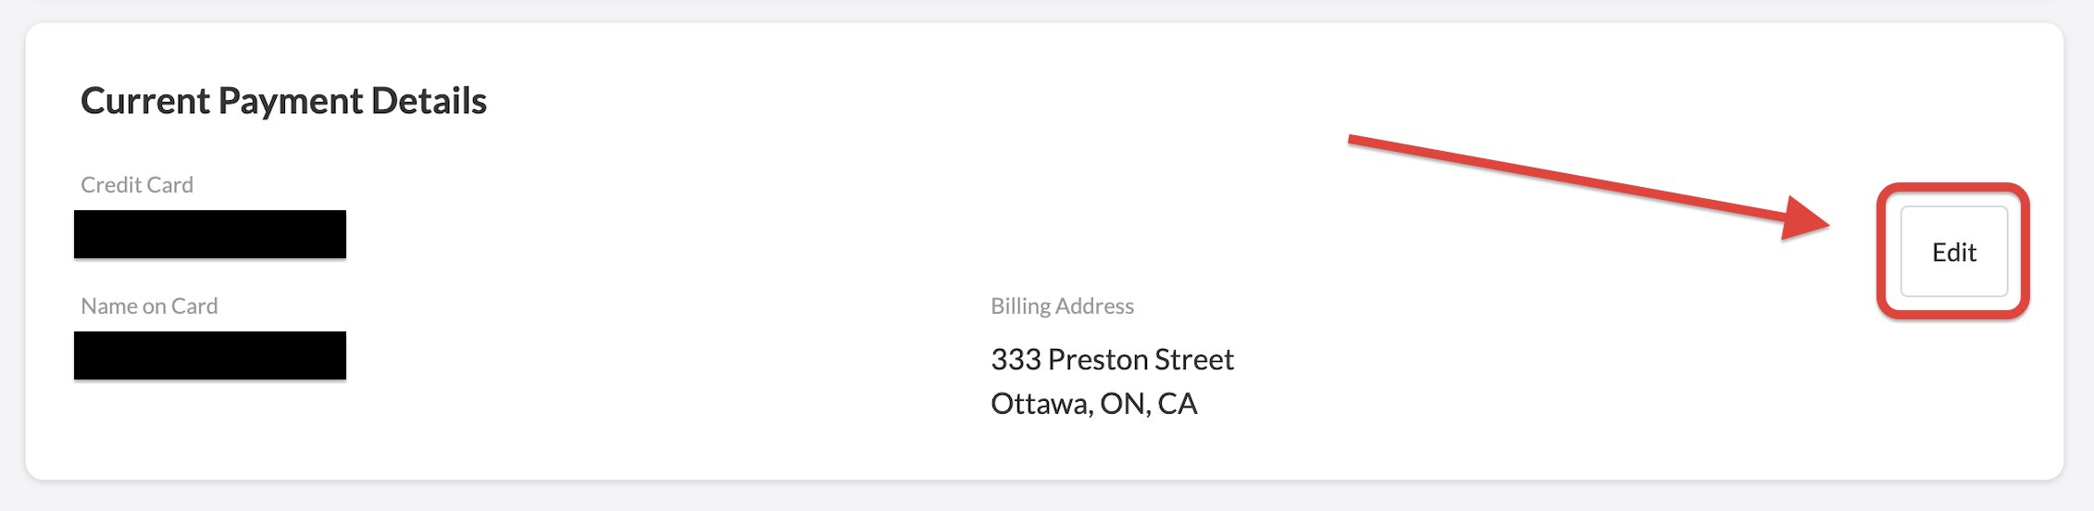Click the word "Billing" in the address label
2094x511 pixels.
1020,306
